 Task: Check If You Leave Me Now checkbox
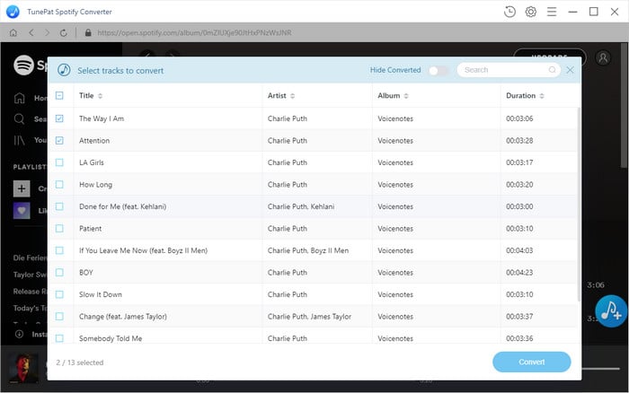tap(59, 250)
